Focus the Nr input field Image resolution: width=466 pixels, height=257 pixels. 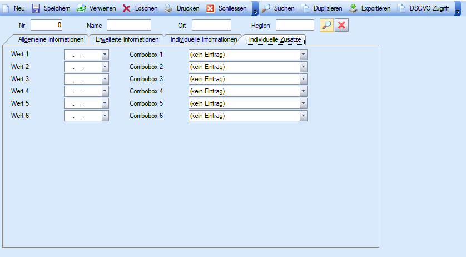pyautogui.click(x=46, y=25)
